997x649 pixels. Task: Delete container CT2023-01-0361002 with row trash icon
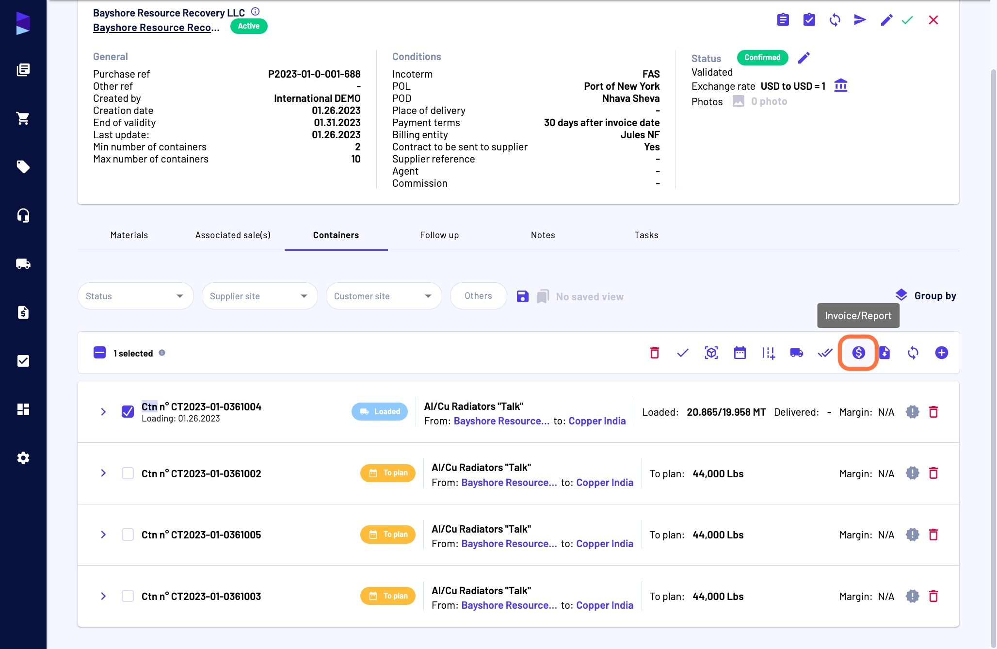click(933, 473)
